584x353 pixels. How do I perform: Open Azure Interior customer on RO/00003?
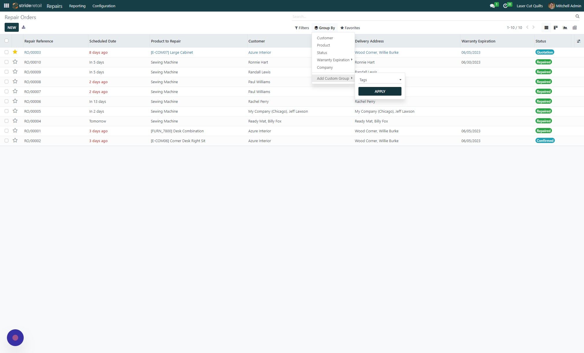tap(259, 52)
